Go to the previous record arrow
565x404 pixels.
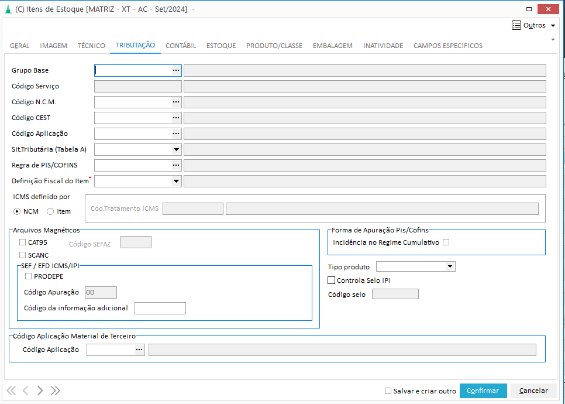26,391
